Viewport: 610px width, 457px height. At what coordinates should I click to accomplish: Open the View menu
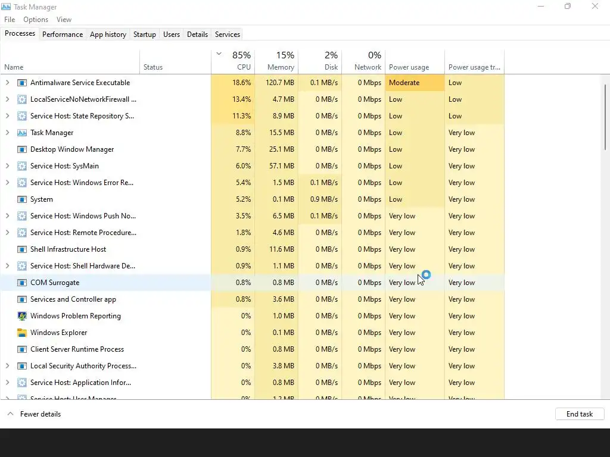pyautogui.click(x=64, y=20)
